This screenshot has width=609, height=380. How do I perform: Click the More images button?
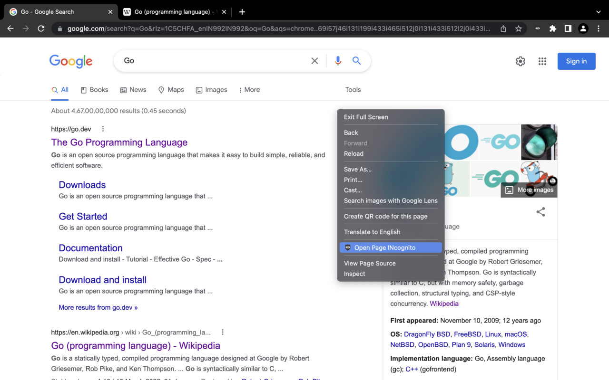click(x=529, y=190)
